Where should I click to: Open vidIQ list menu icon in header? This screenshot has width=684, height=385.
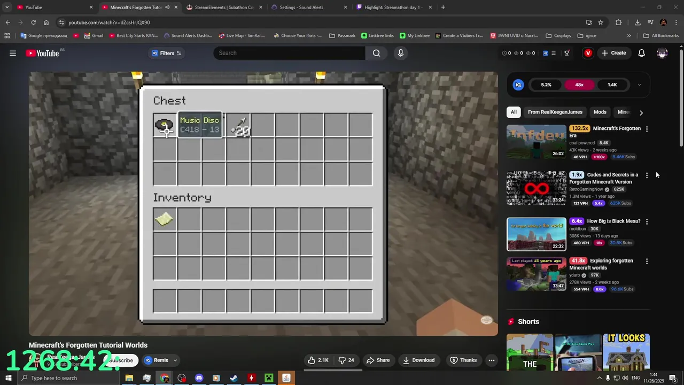tap(554, 53)
